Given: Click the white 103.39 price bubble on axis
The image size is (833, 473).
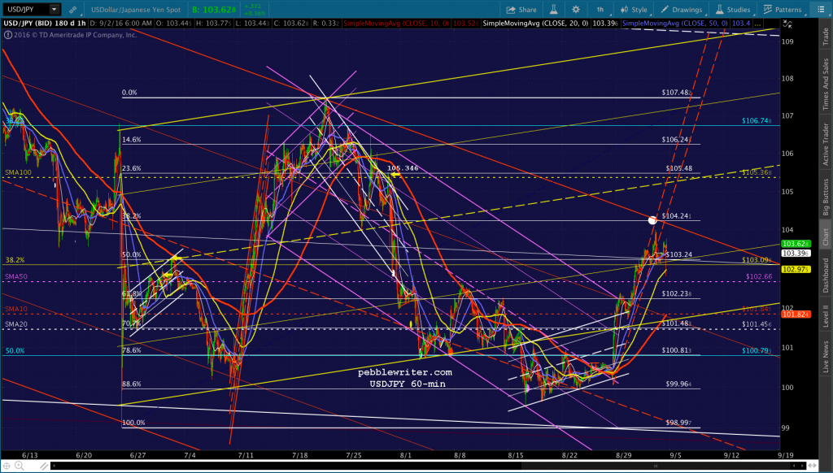Looking at the screenshot, I should pos(796,254).
